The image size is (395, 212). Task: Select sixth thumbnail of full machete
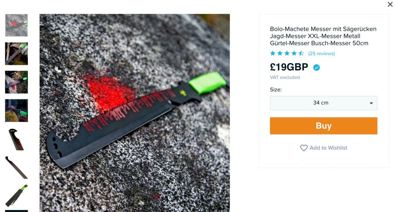[16, 167]
